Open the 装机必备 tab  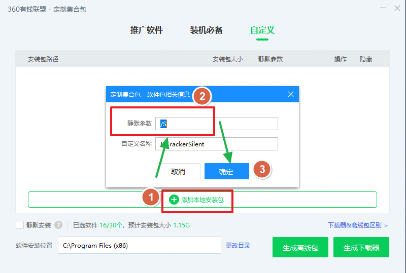click(x=207, y=30)
